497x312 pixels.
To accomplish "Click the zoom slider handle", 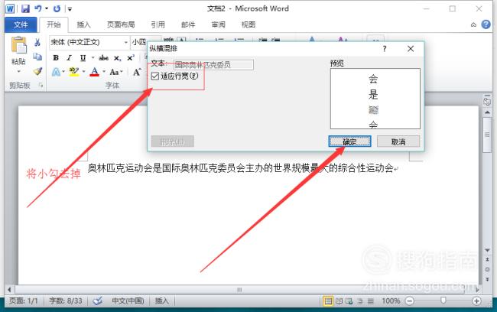I will click(x=443, y=301).
